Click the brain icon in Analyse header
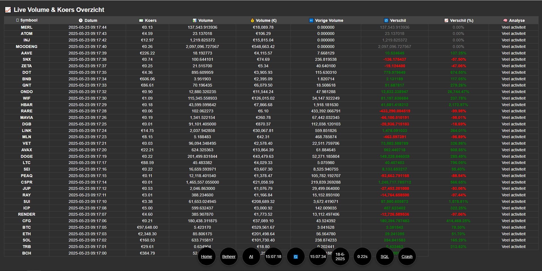 coord(505,20)
